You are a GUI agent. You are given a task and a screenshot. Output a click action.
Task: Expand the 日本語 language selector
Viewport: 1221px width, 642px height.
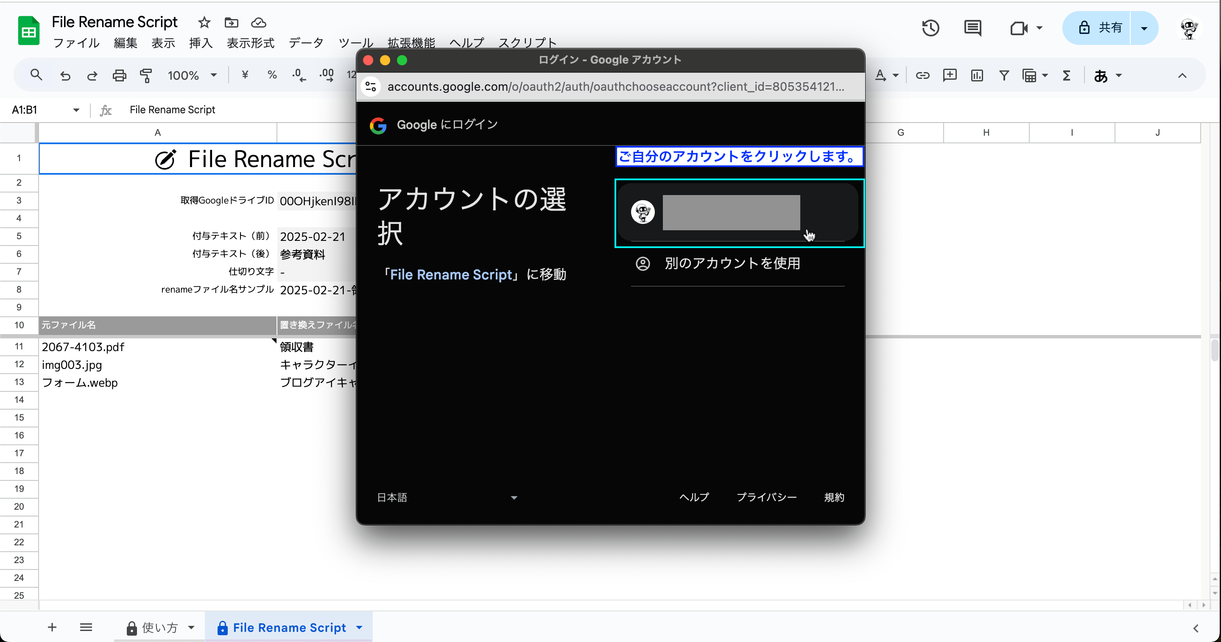[x=447, y=497]
